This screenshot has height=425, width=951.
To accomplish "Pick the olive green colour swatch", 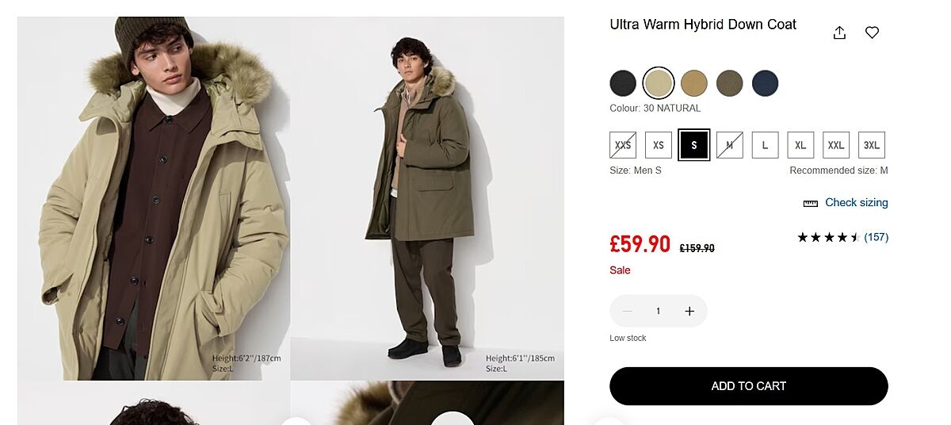I will coord(729,82).
